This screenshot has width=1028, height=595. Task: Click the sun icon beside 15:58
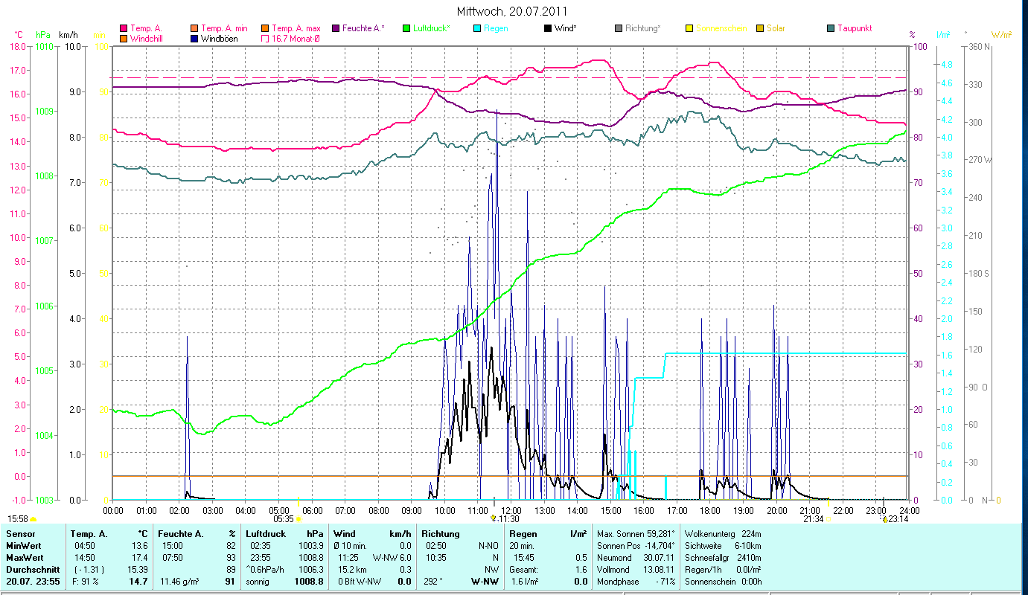[x=33, y=519]
